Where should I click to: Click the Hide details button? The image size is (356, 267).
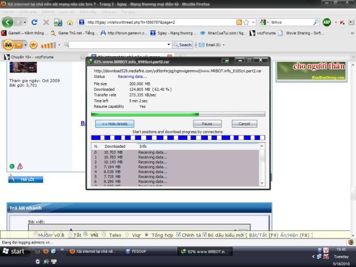pyautogui.click(x=115, y=124)
